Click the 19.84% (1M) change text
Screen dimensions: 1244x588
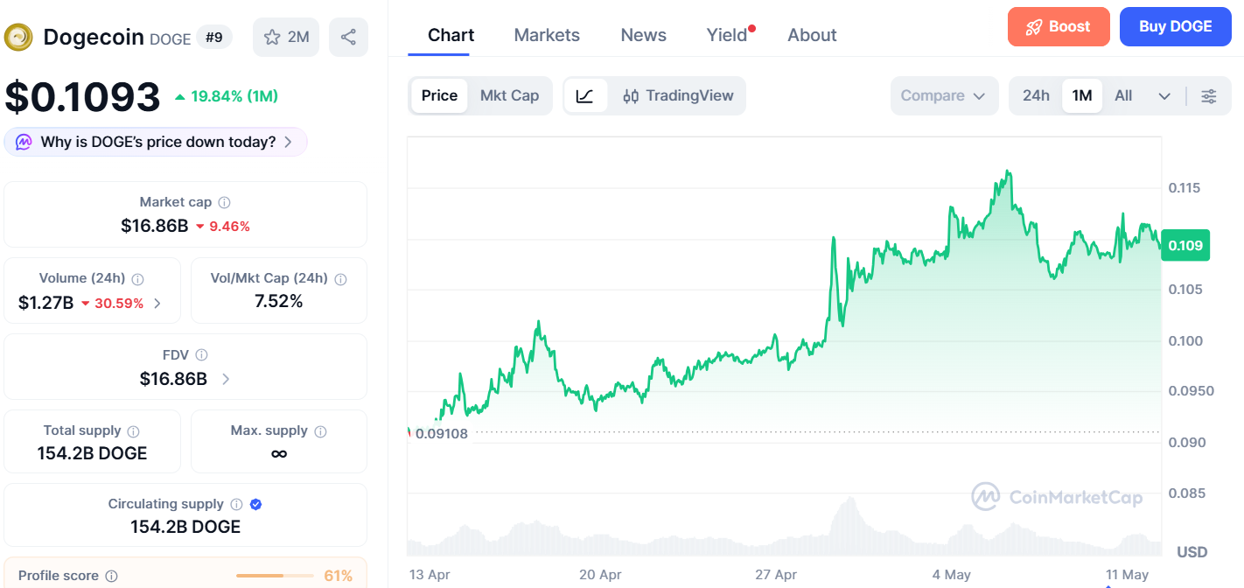click(x=234, y=96)
